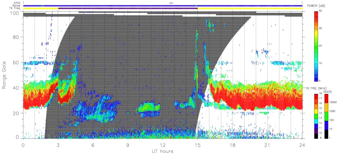Click the noise scale label '10000'
Image resolution: width=340 pixels, height=157 pixels.
coord(333,102)
